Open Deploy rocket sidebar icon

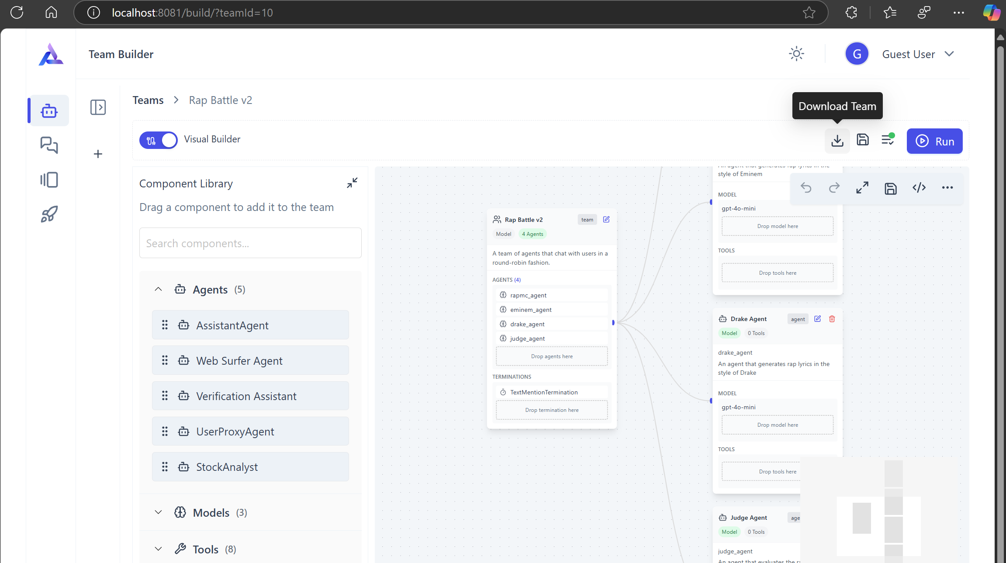point(49,214)
